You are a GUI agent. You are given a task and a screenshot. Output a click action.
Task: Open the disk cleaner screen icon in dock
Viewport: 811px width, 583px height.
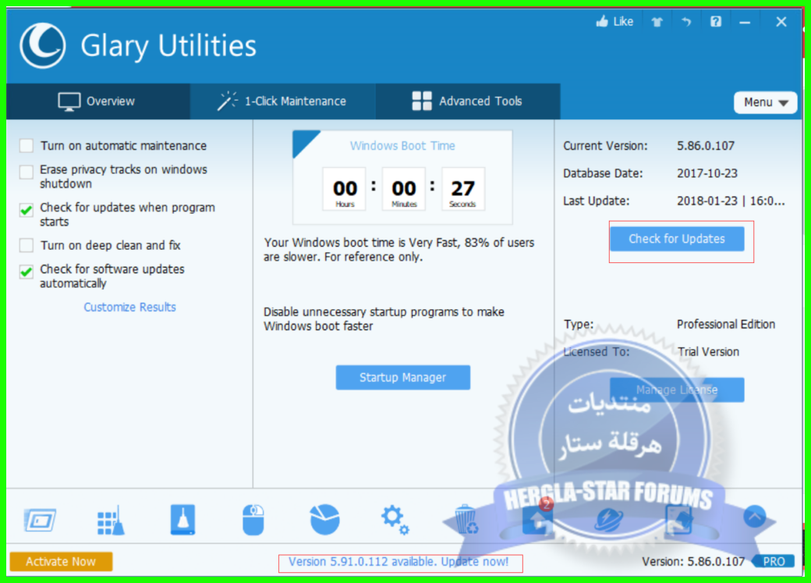[40, 520]
